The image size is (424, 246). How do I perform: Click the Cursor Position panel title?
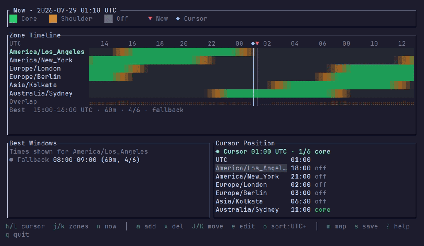point(245,143)
